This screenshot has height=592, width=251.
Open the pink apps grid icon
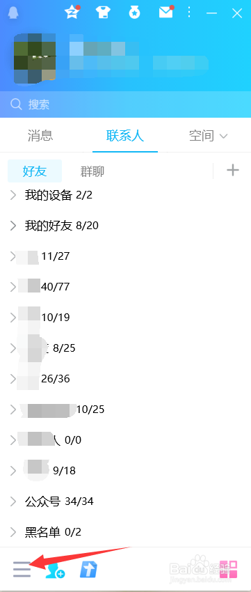229,569
